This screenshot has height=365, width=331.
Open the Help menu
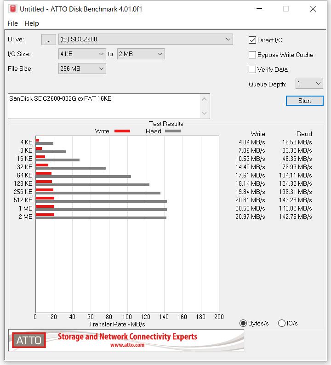tap(32, 23)
